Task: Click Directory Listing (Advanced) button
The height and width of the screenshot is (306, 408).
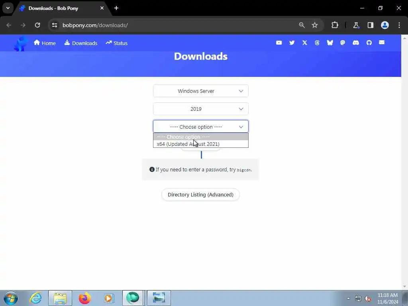Action: [x=200, y=194]
